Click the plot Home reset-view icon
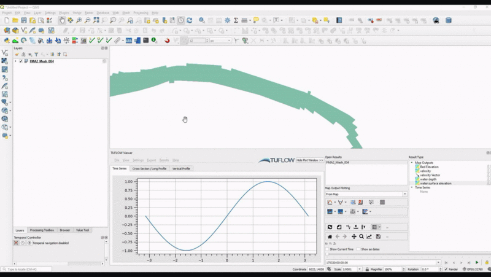Viewport: 491px width, 277px height. click(x=330, y=236)
